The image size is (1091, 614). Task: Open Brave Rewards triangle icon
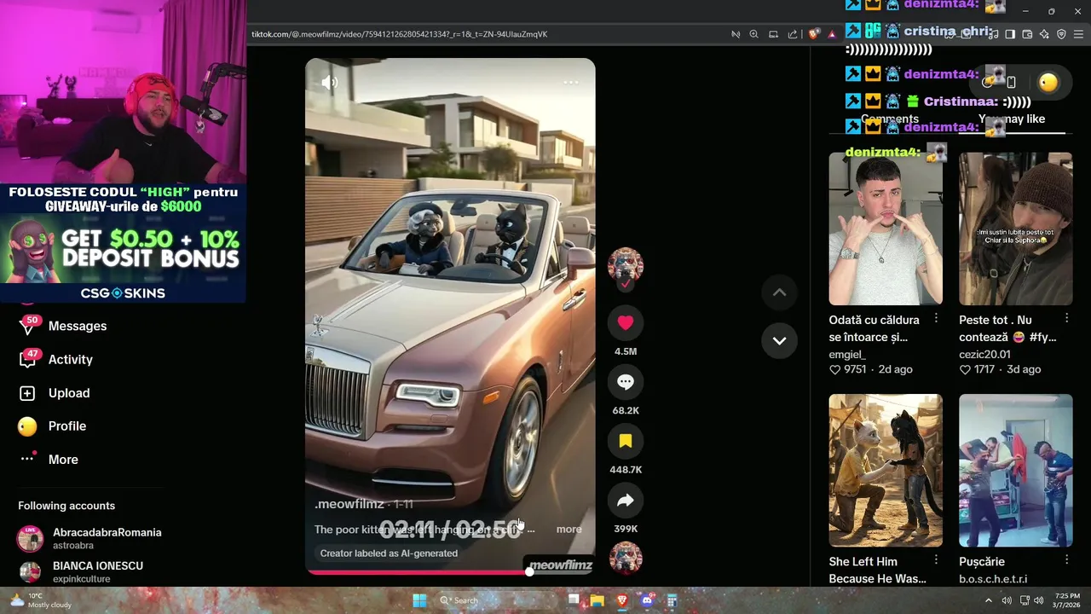832,34
